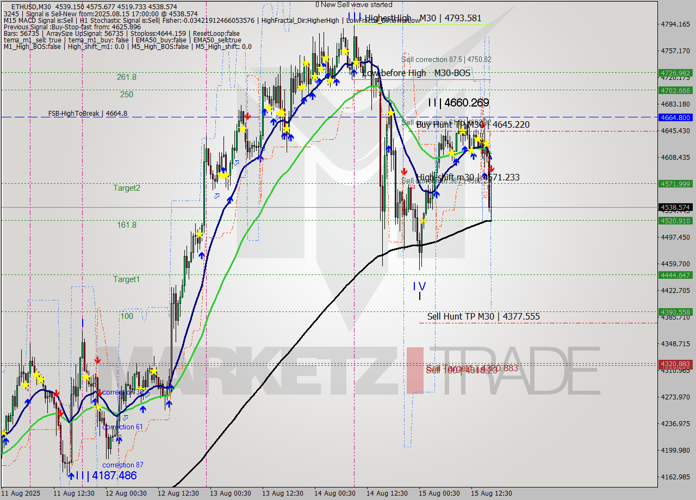The image size is (696, 500).
Task: Click the red sell arrow above 13 Aug 00:30
Action: pos(247,116)
